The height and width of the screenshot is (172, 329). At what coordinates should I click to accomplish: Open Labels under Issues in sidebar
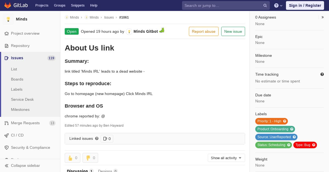point(17,89)
